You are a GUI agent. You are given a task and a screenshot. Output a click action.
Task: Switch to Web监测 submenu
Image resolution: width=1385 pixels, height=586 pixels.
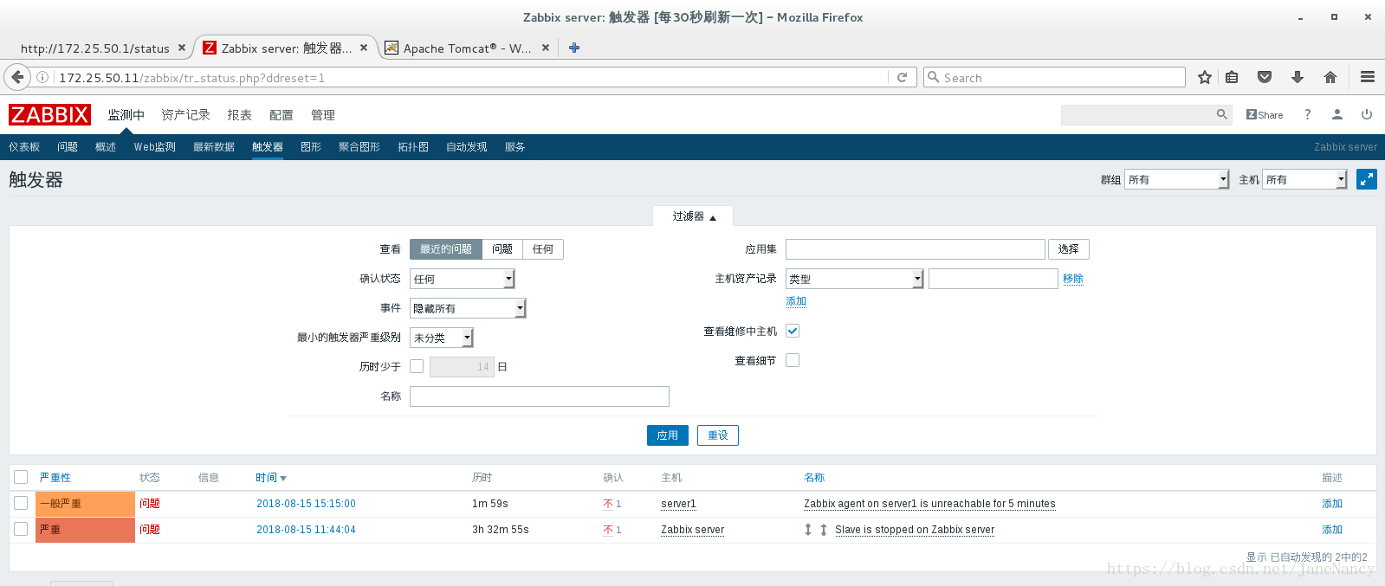coord(155,147)
